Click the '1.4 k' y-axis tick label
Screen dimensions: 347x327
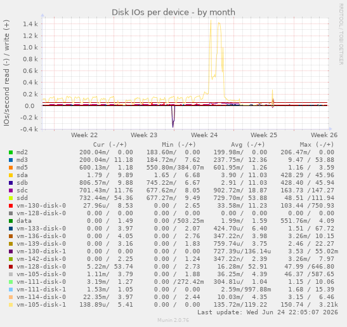point(30,24)
